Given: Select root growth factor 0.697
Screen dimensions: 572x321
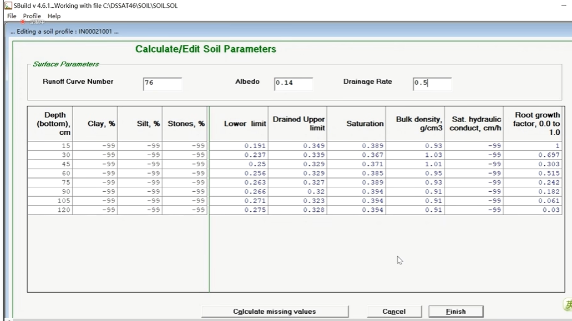Looking at the screenshot, I should [x=533, y=155].
